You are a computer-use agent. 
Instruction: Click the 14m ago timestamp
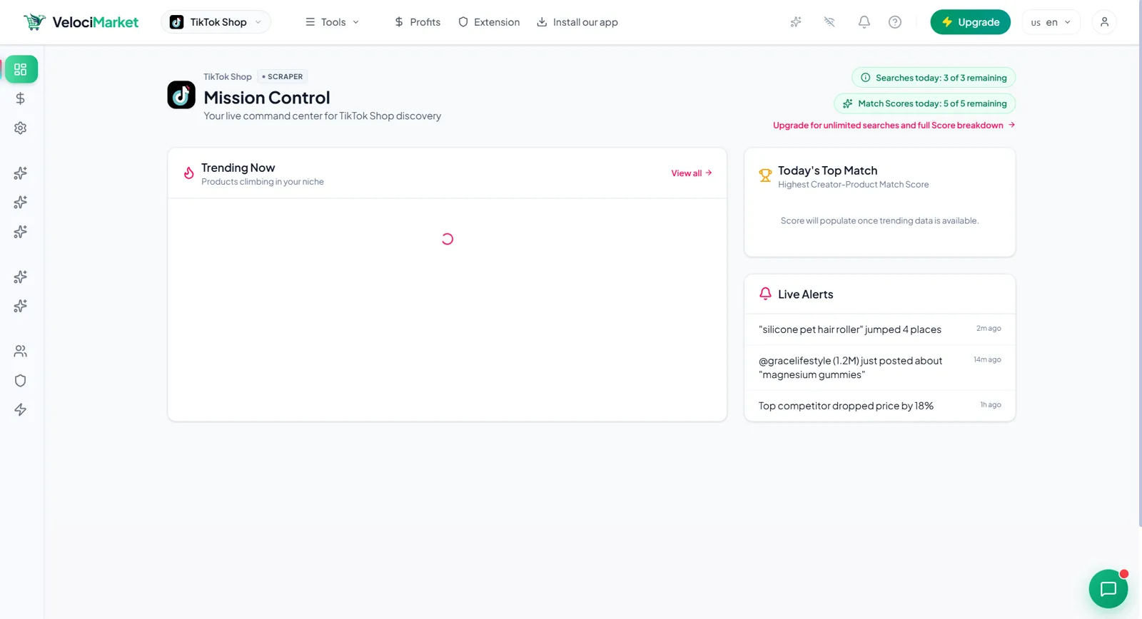click(x=987, y=360)
